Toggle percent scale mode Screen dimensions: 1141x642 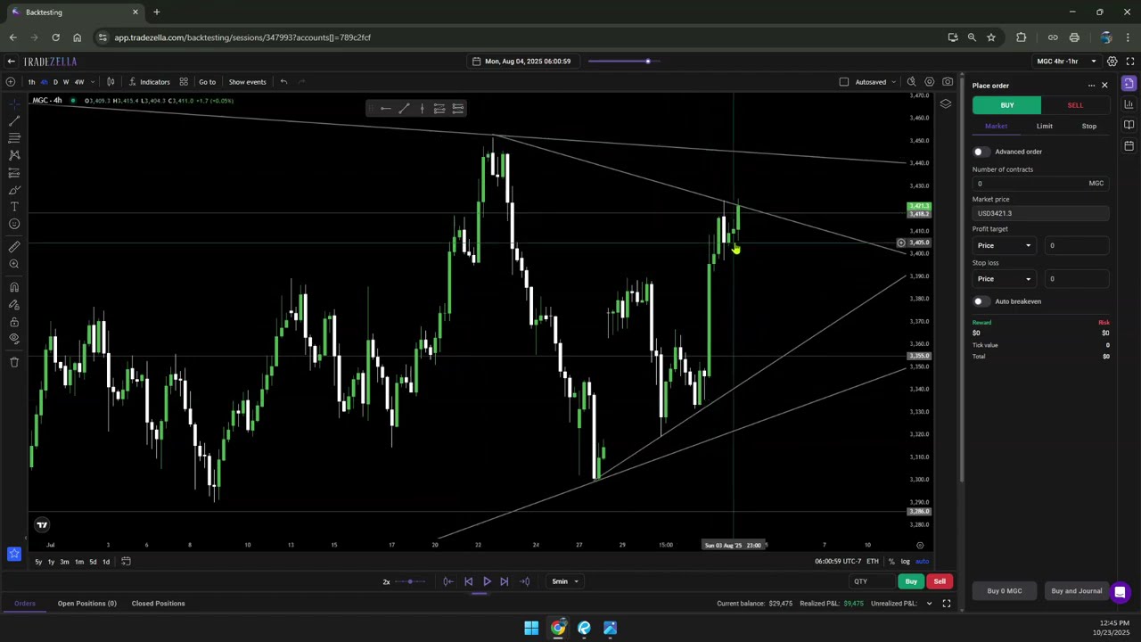[x=891, y=562]
